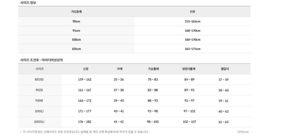Select the 105(XL) size row label
This screenshot has height=136, width=286.
39,122
